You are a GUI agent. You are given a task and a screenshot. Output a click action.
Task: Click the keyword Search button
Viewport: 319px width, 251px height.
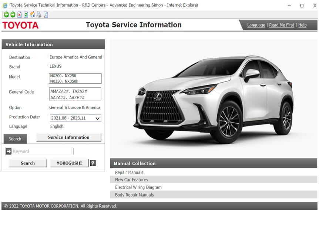28,163
